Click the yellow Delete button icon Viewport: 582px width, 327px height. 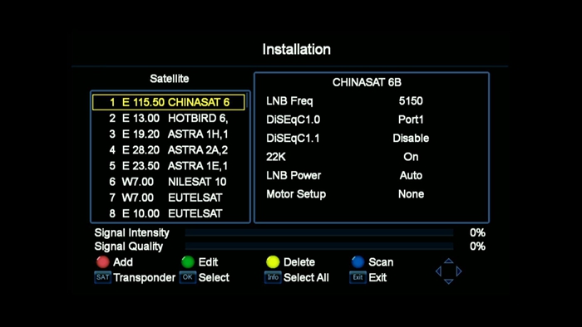coord(273,261)
